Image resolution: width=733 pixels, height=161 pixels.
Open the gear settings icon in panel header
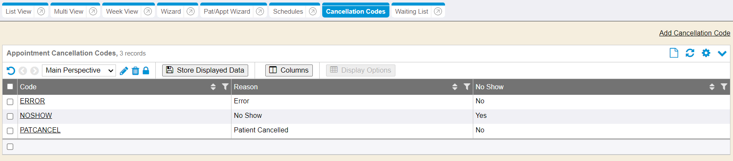706,53
